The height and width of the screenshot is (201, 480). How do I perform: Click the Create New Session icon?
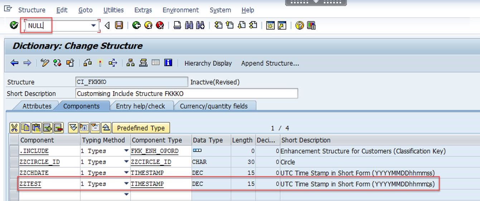point(270,25)
